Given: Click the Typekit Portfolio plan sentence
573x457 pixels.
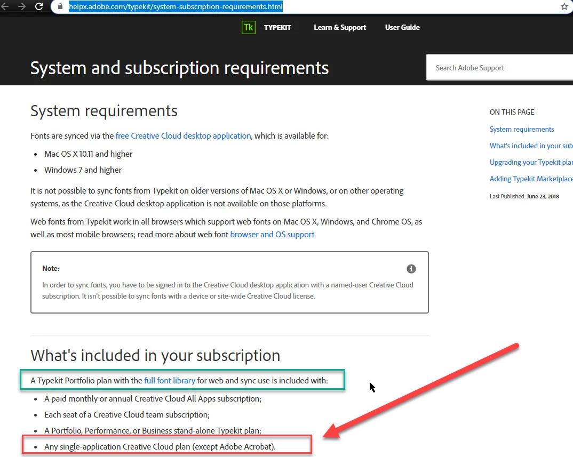Looking at the screenshot, I should click(x=179, y=381).
